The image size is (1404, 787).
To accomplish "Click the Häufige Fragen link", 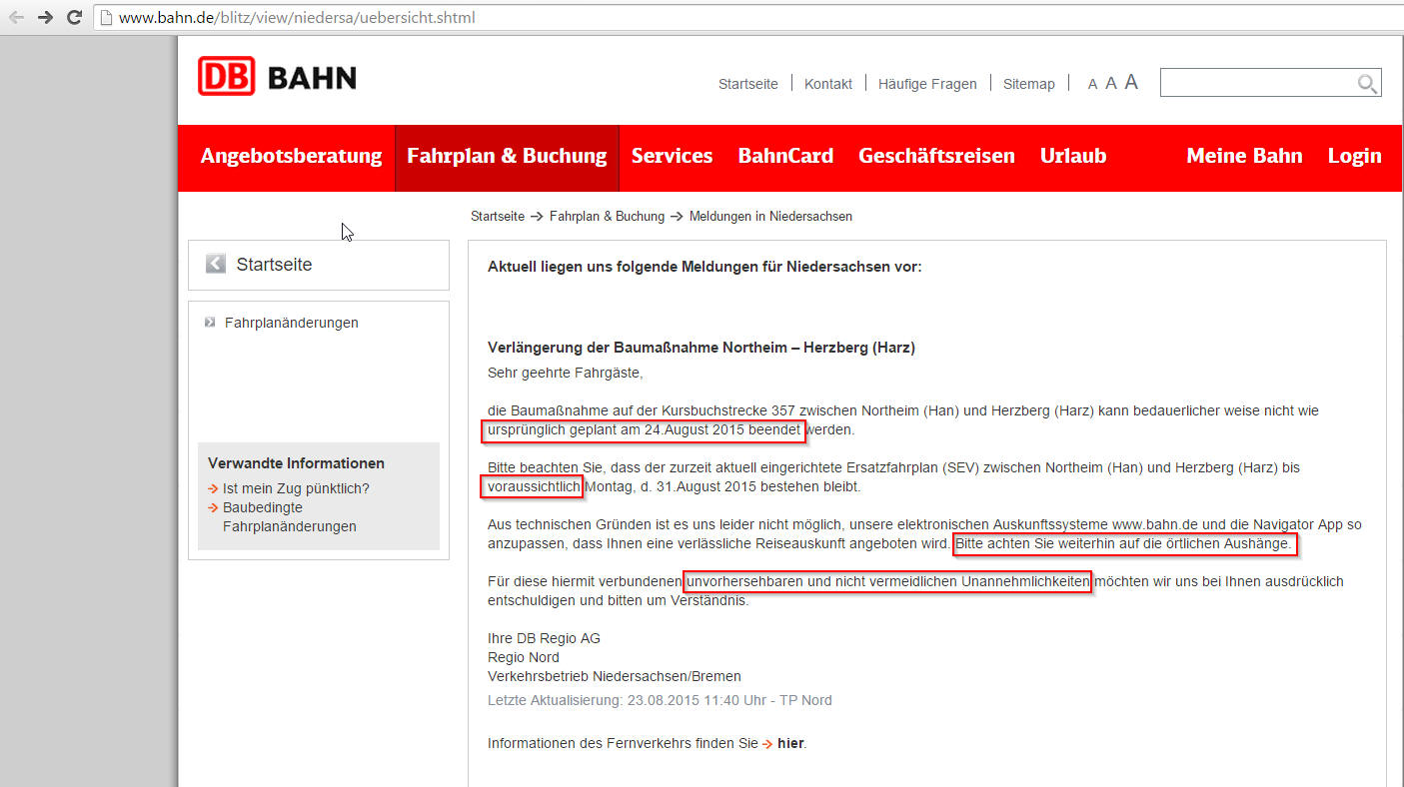I will coord(927,84).
